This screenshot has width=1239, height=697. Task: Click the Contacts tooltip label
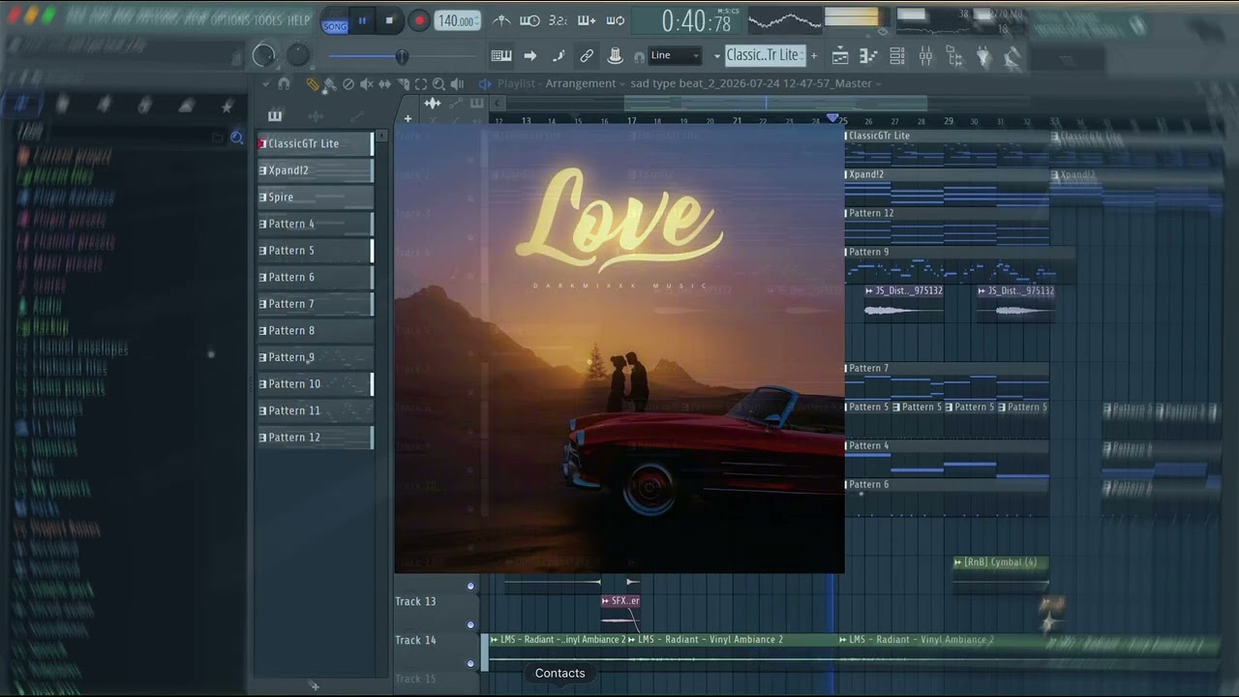tap(559, 673)
